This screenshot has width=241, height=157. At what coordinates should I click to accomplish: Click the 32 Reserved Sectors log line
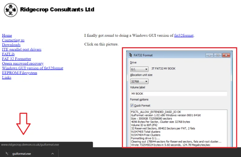(x=163, y=128)
